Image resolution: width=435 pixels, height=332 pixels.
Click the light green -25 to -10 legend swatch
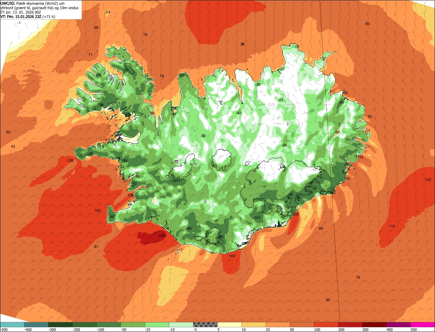(157, 325)
